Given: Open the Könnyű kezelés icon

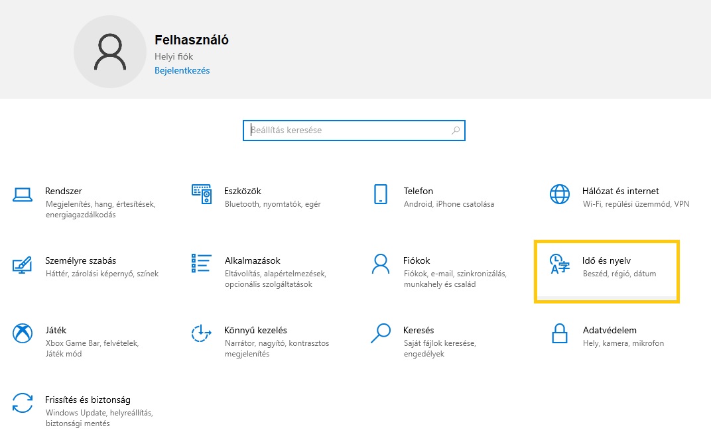Looking at the screenshot, I should [x=201, y=333].
